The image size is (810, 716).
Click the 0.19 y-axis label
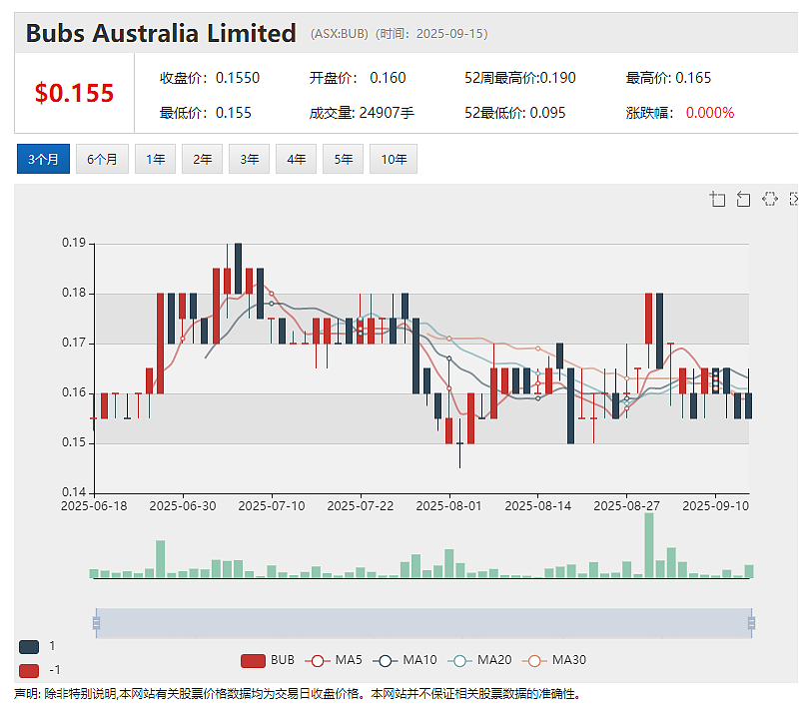(74, 243)
